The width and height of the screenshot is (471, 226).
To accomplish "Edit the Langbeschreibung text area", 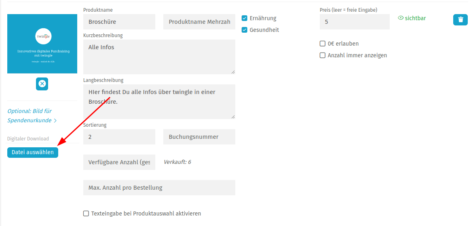I will pos(159,102).
